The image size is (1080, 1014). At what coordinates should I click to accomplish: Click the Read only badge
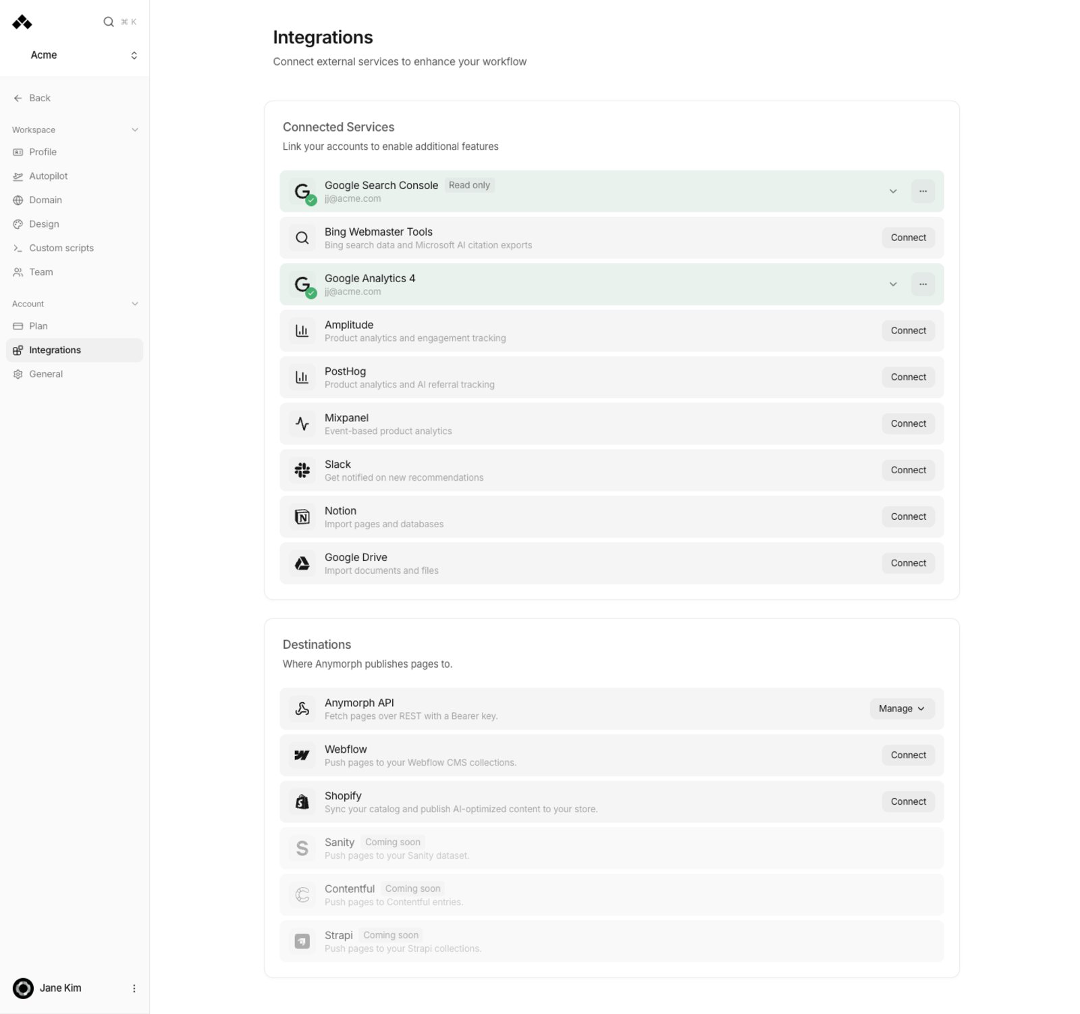(x=469, y=185)
